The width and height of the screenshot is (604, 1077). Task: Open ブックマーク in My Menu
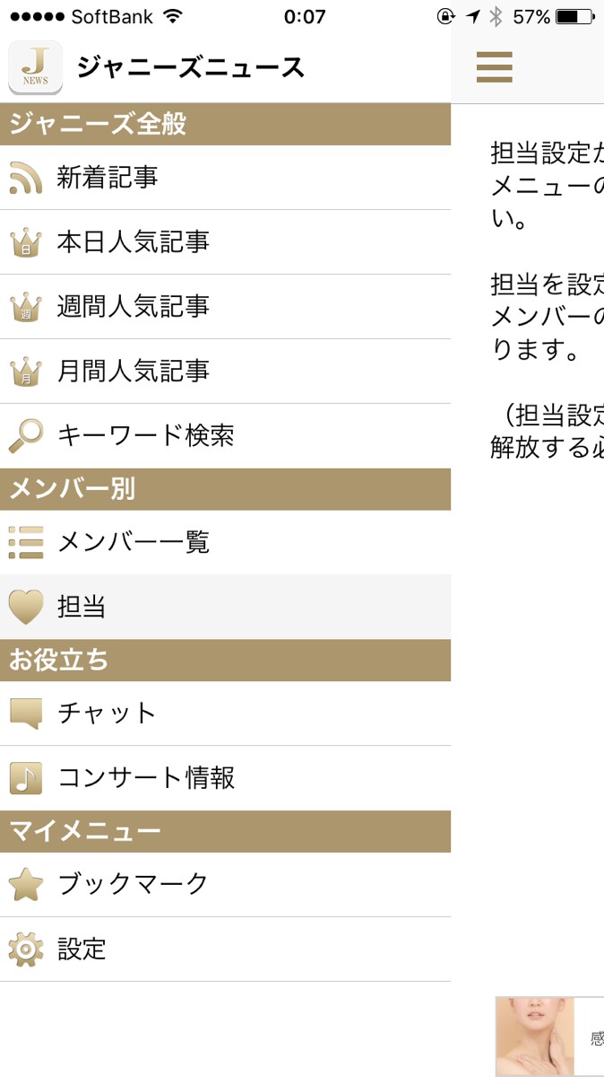[x=134, y=885]
